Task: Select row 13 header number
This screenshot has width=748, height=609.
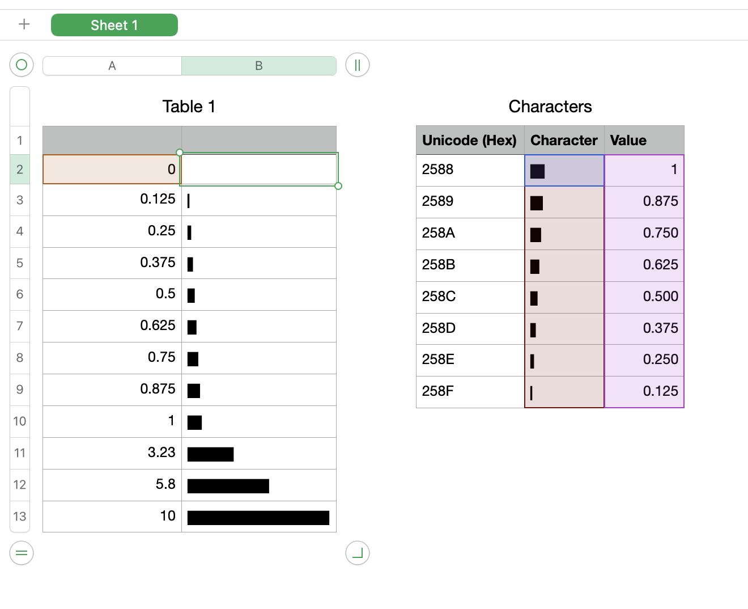Action: click(20, 516)
